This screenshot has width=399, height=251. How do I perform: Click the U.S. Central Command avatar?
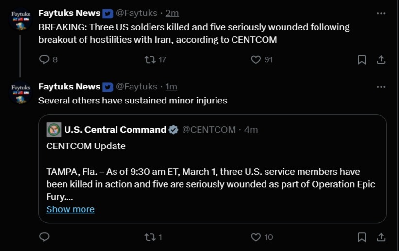(54, 130)
